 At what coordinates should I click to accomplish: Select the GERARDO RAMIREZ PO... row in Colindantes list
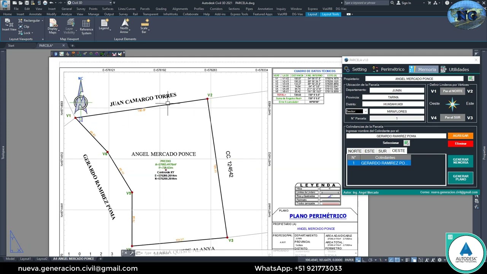point(379,163)
